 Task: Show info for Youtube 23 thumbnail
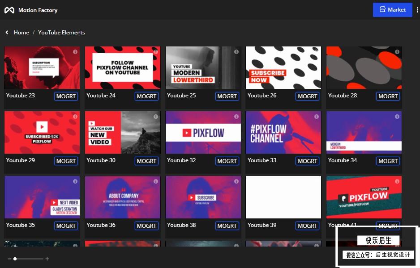[75, 52]
